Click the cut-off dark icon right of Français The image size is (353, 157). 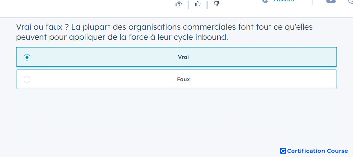331,1
